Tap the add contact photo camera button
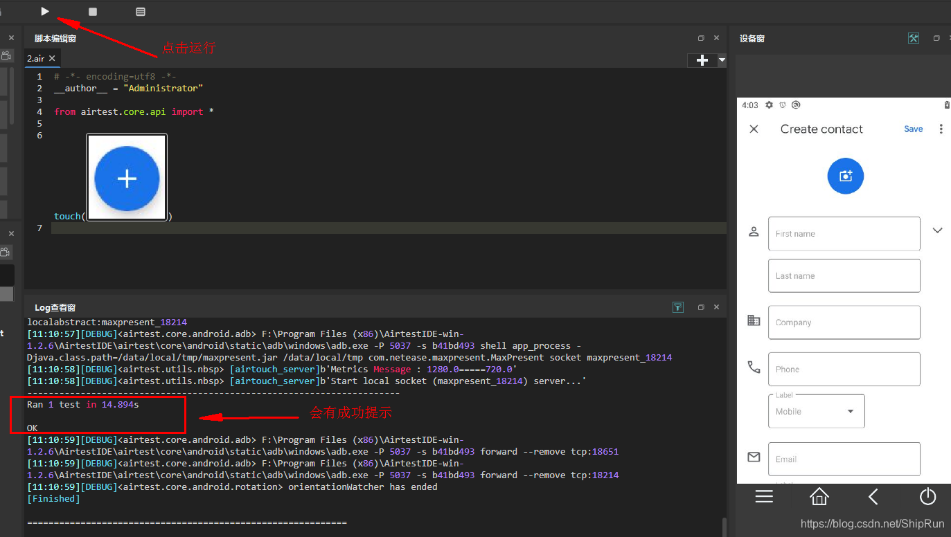This screenshot has height=537, width=951. 846,176
